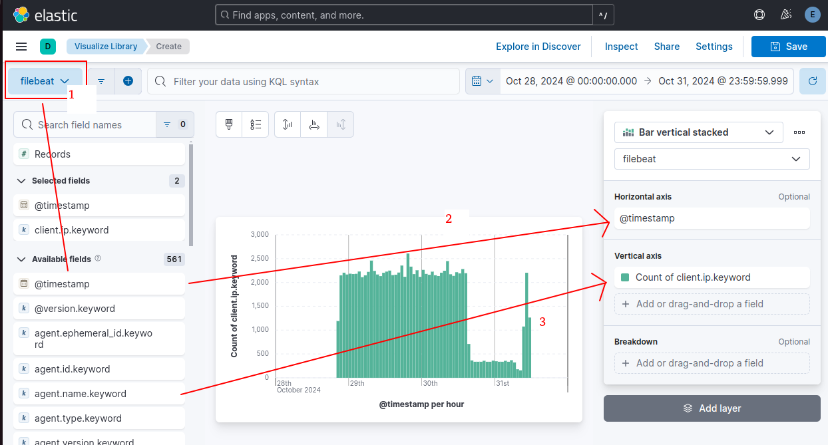Click the green D space avatar
828x445 pixels.
pos(48,47)
